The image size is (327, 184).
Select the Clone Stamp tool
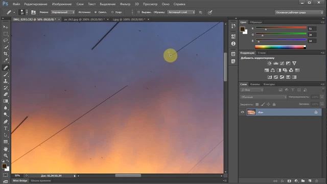(x=6, y=81)
